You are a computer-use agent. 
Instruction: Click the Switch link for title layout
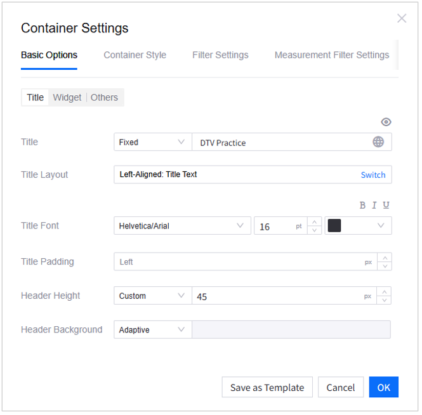[373, 175]
